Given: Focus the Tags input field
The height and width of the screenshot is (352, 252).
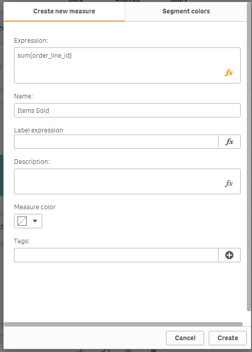Looking at the screenshot, I should (x=116, y=255).
